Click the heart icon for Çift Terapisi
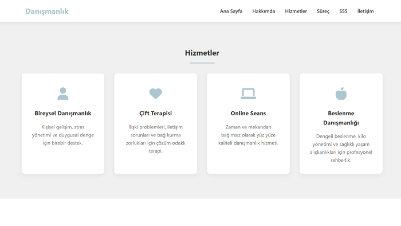 (155, 93)
